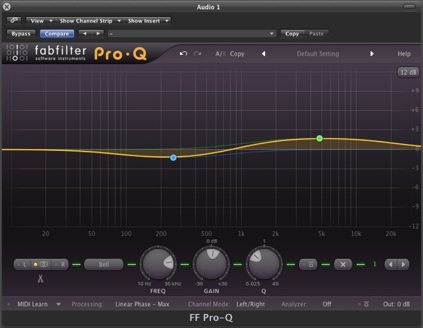
Task: Set band to stereo linked channels
Action: point(41,265)
